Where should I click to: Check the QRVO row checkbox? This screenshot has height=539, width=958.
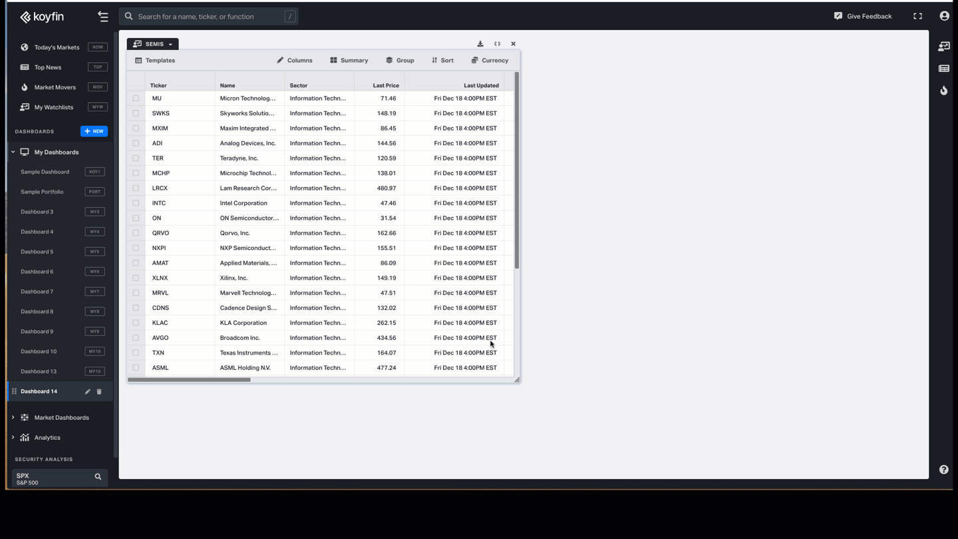(x=136, y=233)
